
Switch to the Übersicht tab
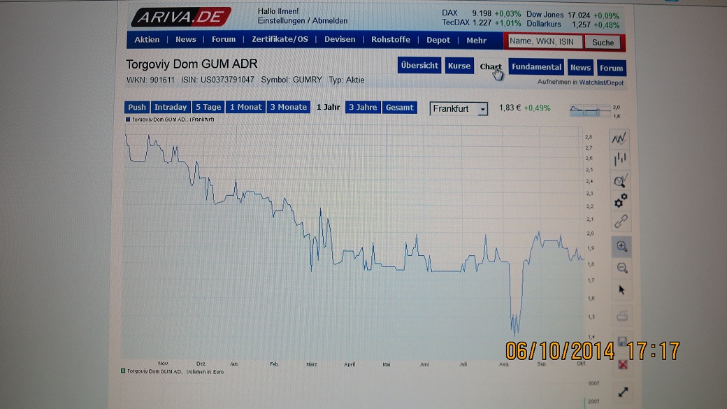tap(419, 66)
